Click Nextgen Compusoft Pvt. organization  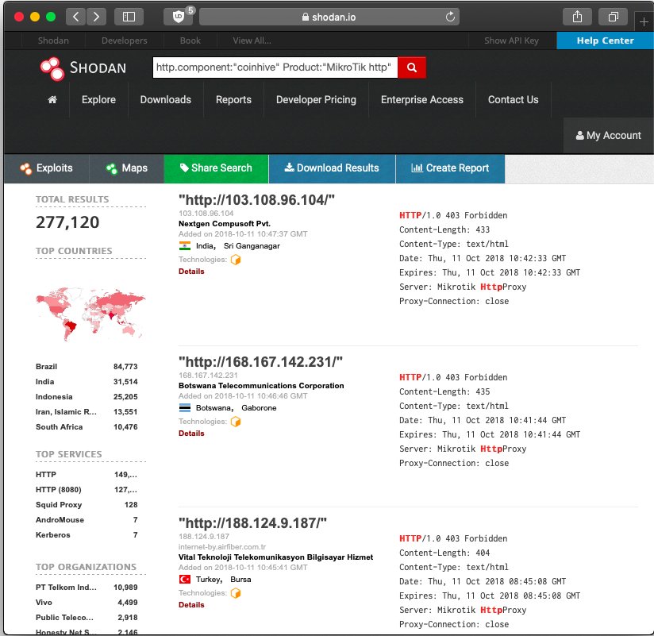pyautogui.click(x=225, y=224)
